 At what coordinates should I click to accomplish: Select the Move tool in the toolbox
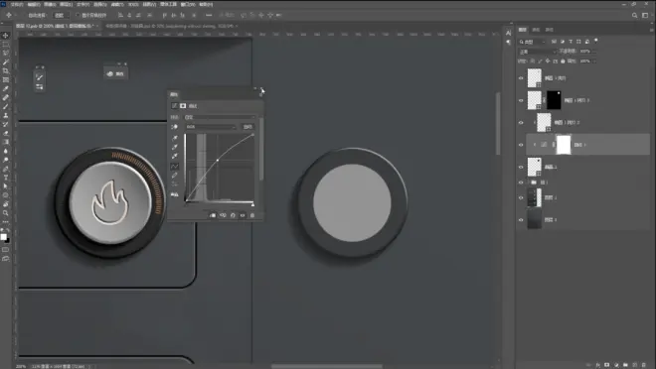pos(5,36)
